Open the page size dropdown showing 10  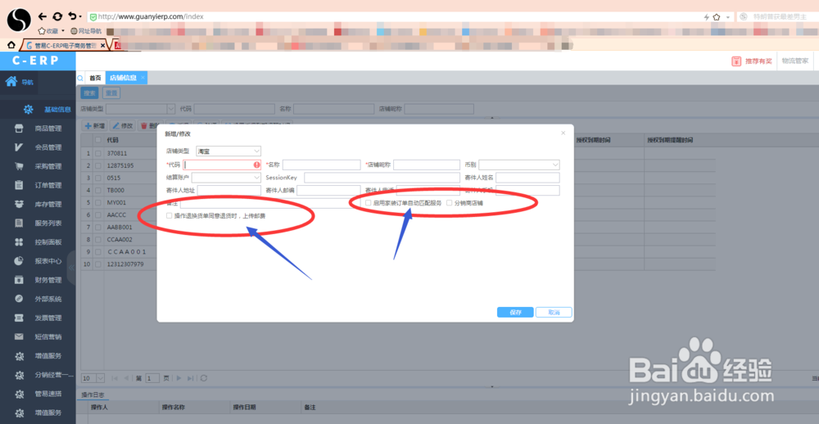pyautogui.click(x=93, y=378)
